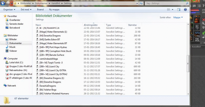This screenshot has width=205, height=107.
Task: Select file [50+ M] Tarpit Tomb -3
Action: click(51, 63)
